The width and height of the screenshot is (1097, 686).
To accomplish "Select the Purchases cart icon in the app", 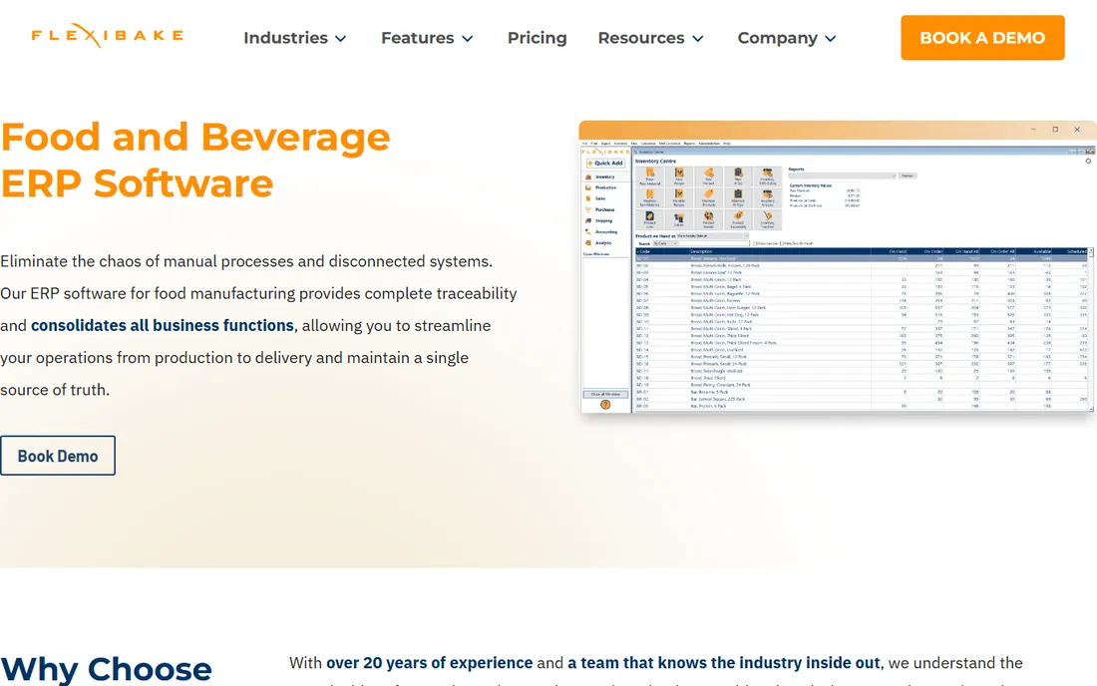I will pos(588,209).
